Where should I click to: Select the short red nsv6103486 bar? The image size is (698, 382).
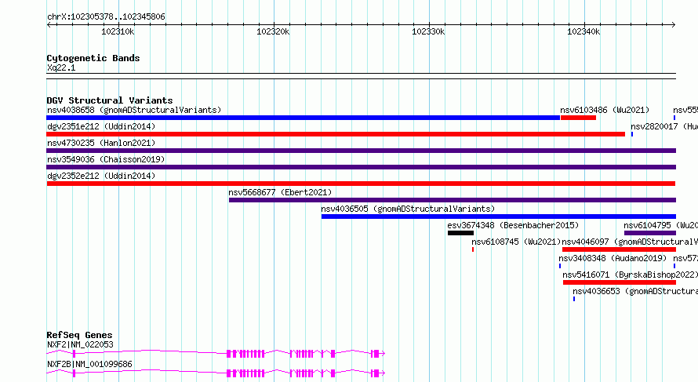(578, 118)
